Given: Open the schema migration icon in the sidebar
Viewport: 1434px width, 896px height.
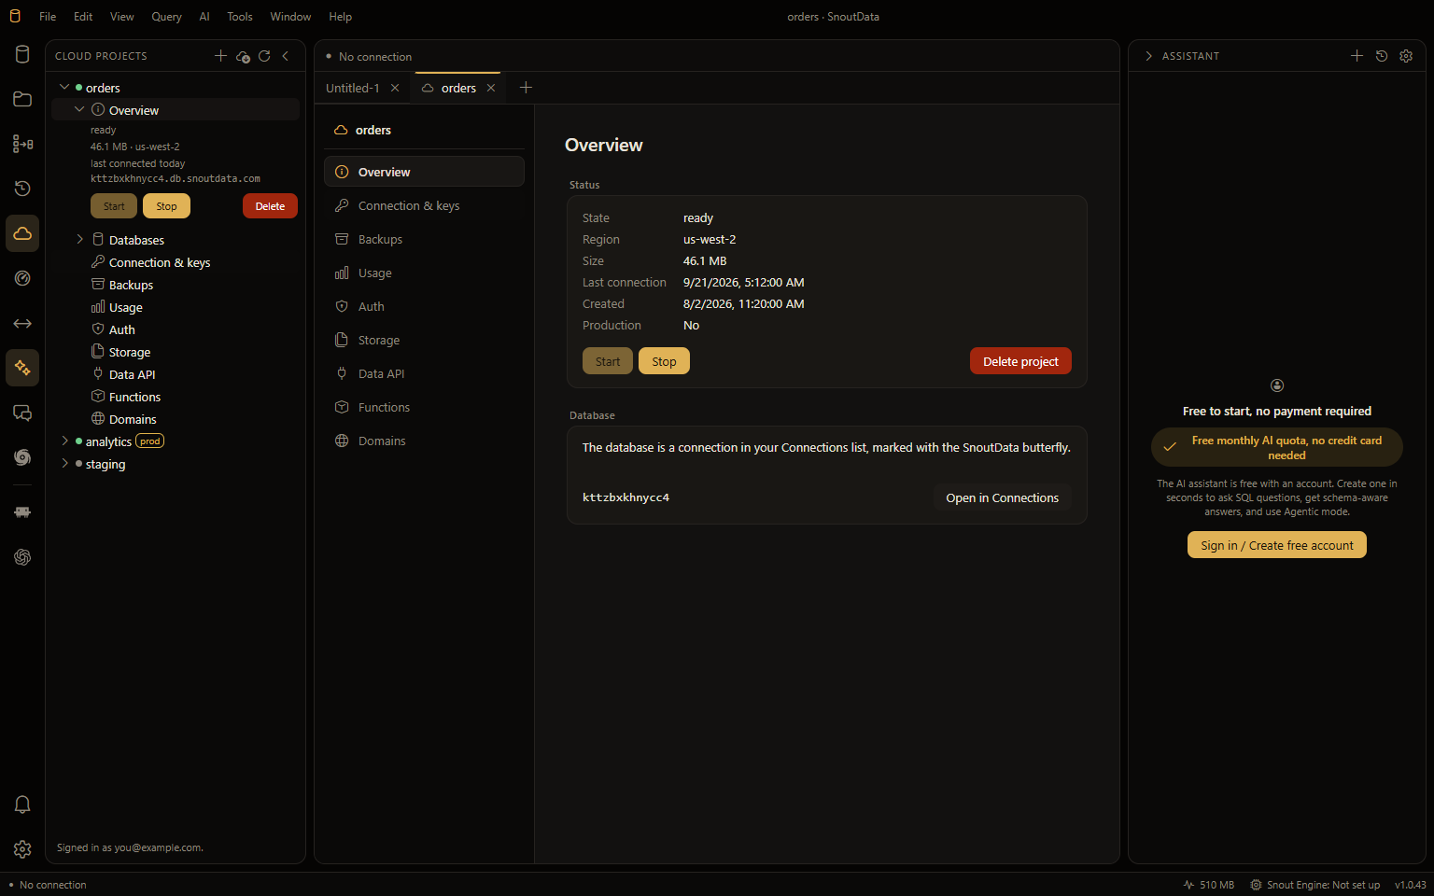Looking at the screenshot, I should [x=22, y=144].
